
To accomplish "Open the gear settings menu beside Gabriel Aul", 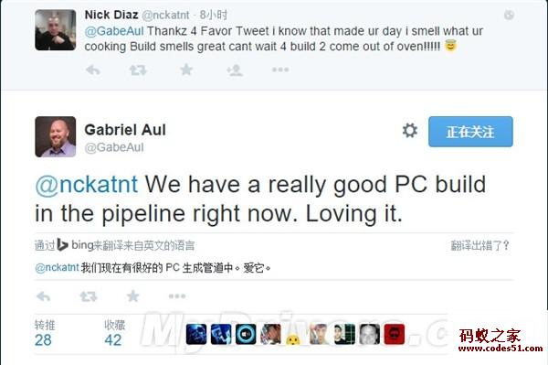I will (409, 131).
